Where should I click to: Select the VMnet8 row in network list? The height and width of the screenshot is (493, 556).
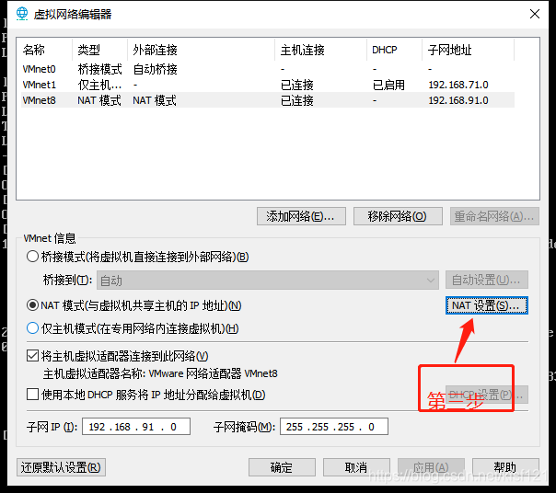pyautogui.click(x=268, y=100)
